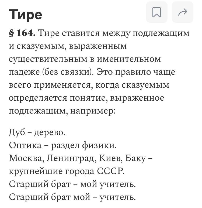Share the article using the arrow icon
The height and width of the screenshot is (208, 202).
183,12
